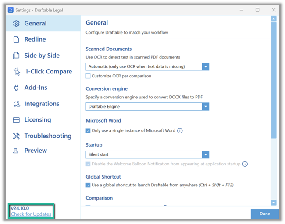Screen dimensions: 285x224
Task: Click the Scanned Documents heading
Action: pyautogui.click(x=108, y=49)
